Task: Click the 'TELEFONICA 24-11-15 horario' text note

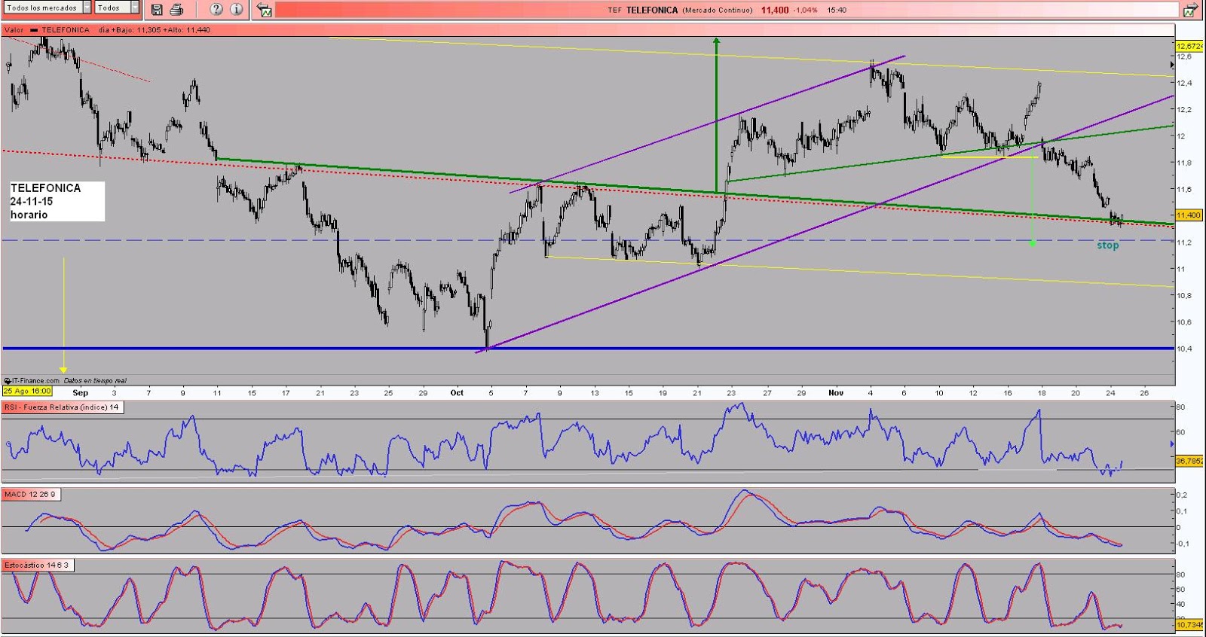Action: click(57, 201)
